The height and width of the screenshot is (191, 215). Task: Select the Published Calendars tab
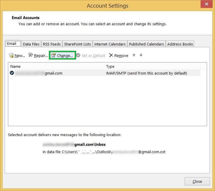(146, 44)
